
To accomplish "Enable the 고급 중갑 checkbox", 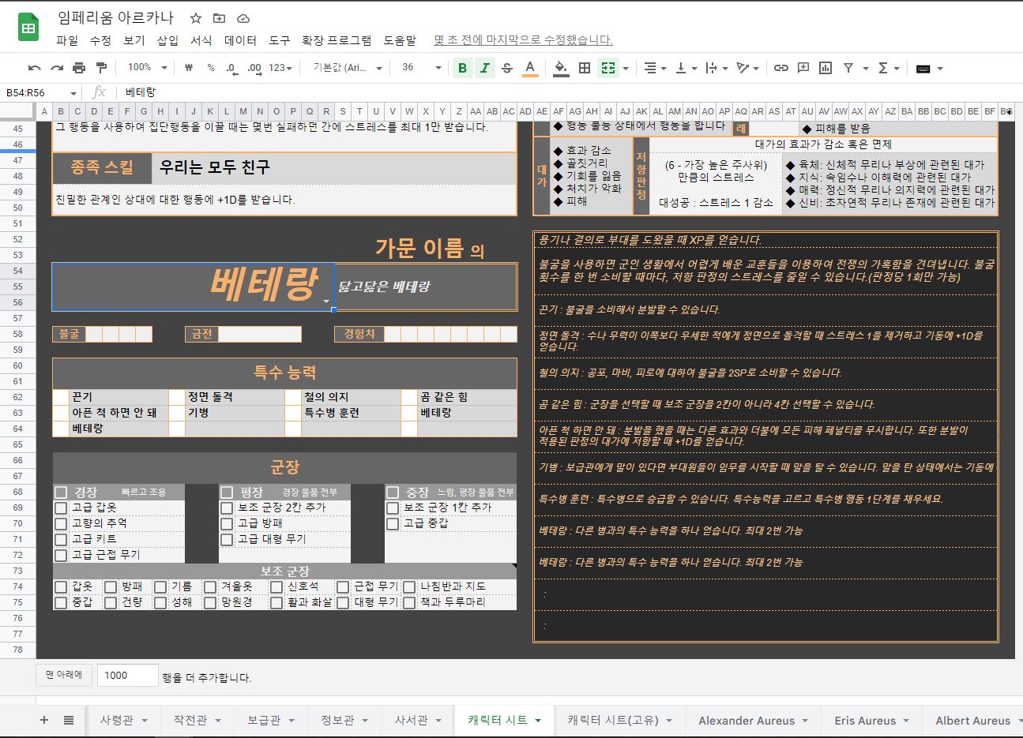I will tap(393, 523).
